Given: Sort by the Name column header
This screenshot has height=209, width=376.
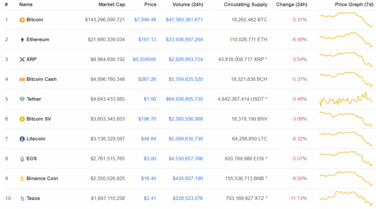Looking at the screenshot, I should (x=26, y=5).
